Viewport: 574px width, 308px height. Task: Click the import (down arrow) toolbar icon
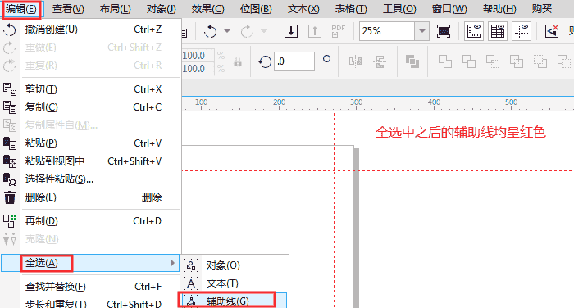coord(291,31)
